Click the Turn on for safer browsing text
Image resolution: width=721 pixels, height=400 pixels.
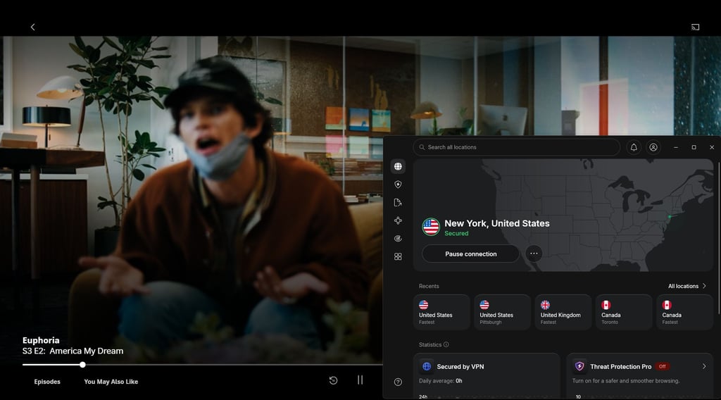point(625,381)
